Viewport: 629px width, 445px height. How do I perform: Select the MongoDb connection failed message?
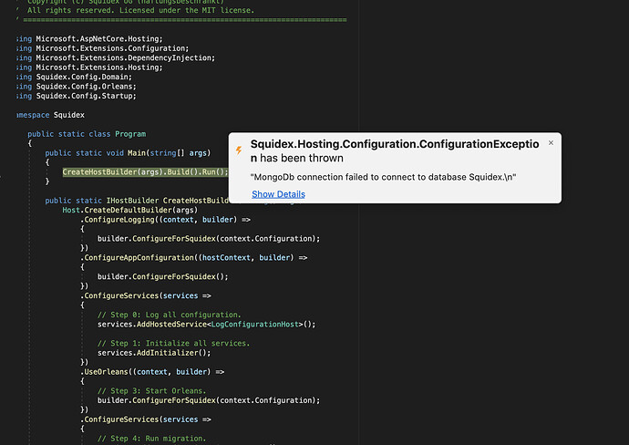click(383, 177)
